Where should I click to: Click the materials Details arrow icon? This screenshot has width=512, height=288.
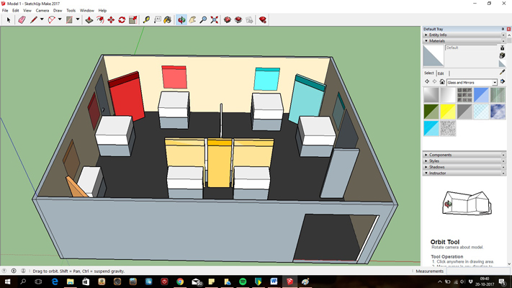coord(503,81)
